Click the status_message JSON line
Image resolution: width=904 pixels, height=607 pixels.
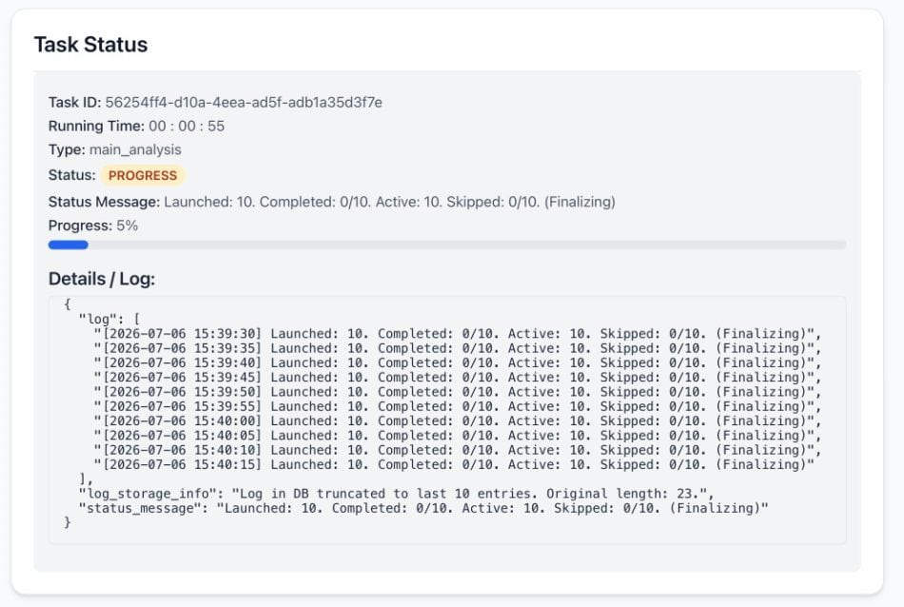point(423,508)
